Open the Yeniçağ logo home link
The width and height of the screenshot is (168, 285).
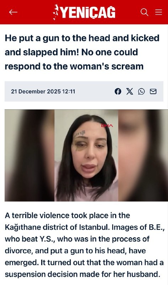84,12
